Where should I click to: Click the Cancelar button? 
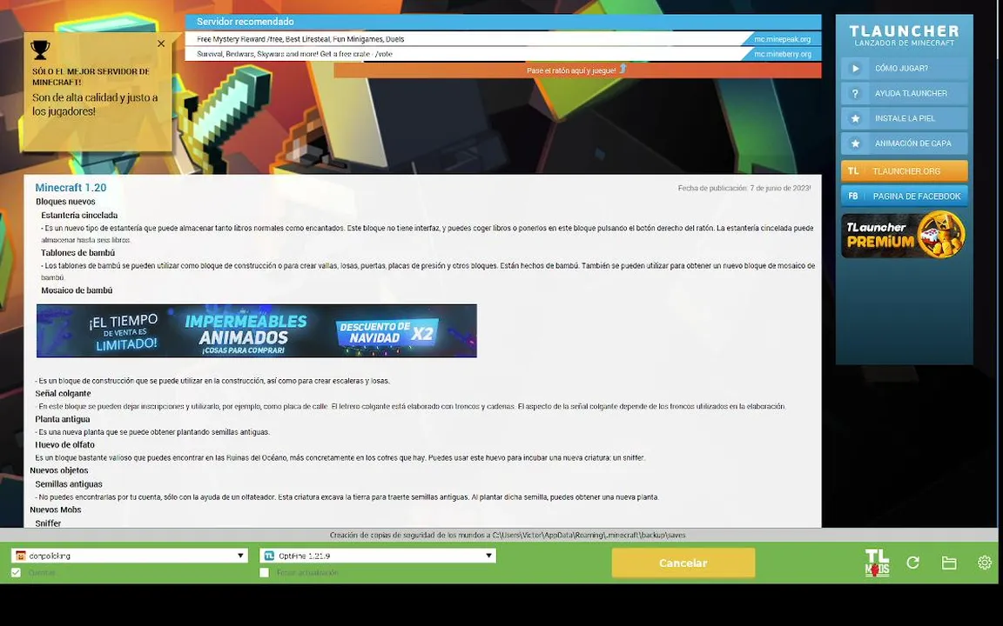(683, 563)
